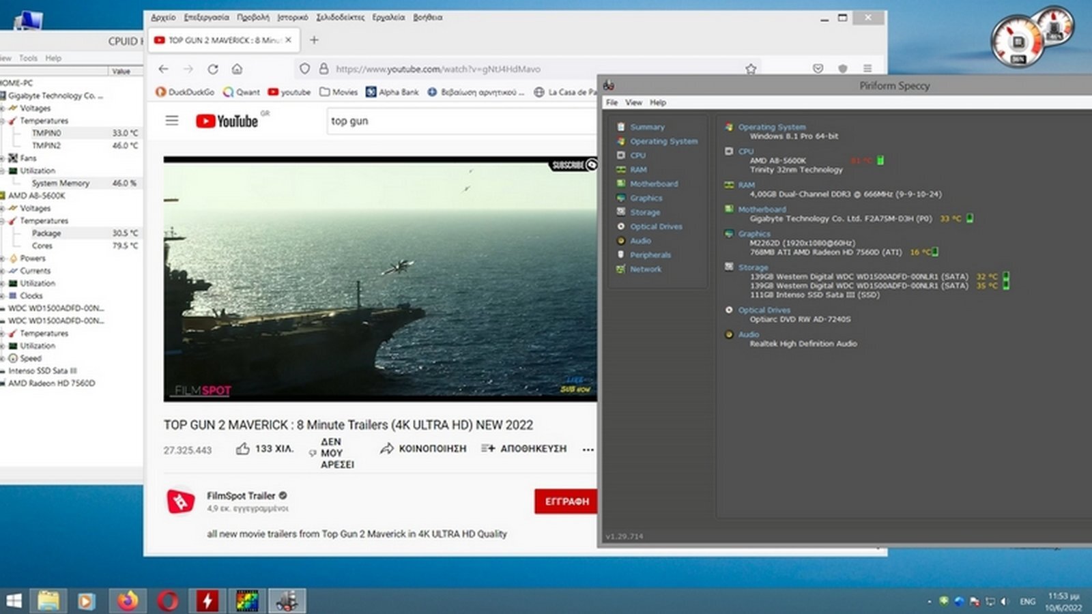Close the TOP GUN 2 MAVERICK tab
The image size is (1092, 614).
(x=288, y=40)
